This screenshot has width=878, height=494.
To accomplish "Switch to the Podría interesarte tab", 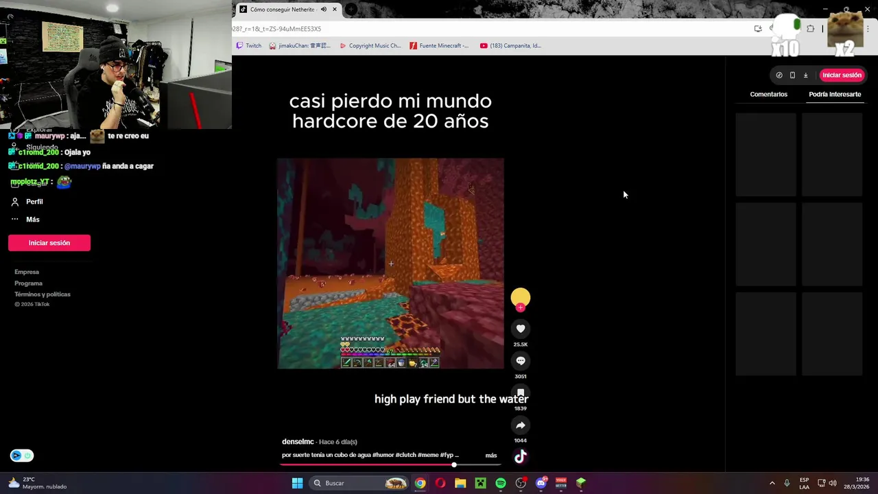I will [835, 94].
